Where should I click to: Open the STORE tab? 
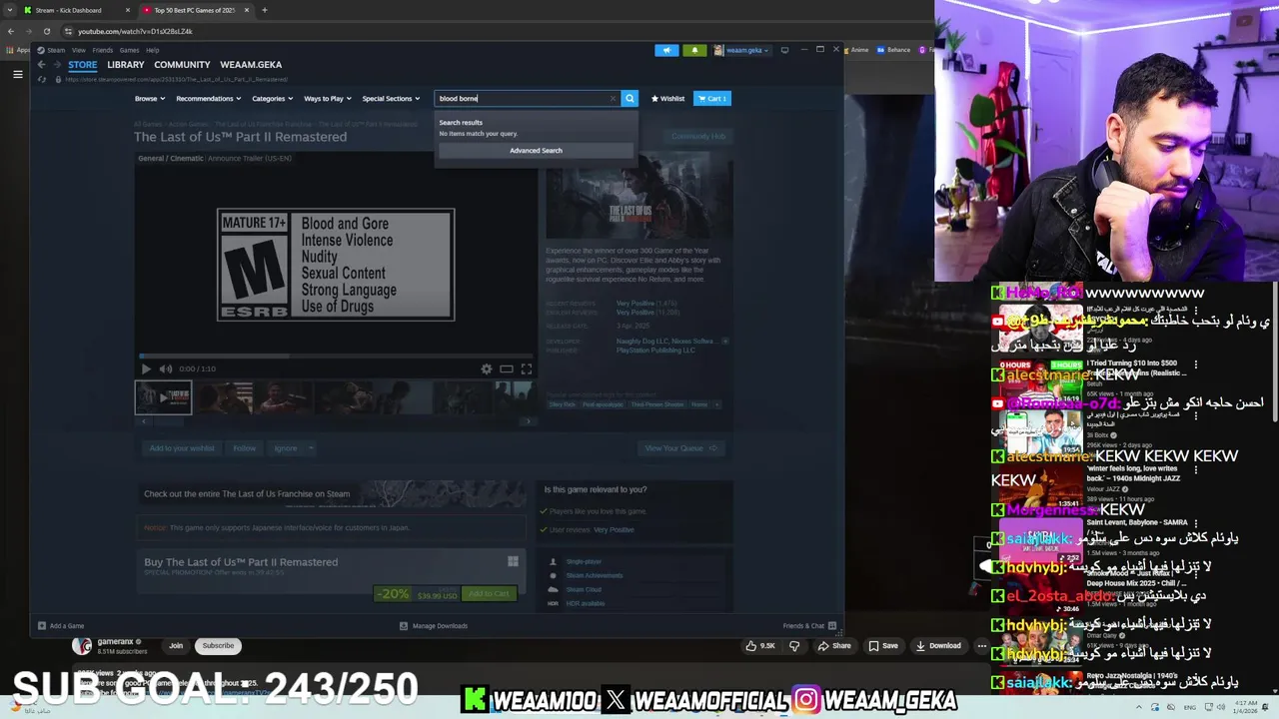tap(82, 65)
